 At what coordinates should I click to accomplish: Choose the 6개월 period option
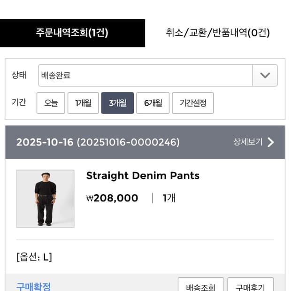(x=153, y=103)
